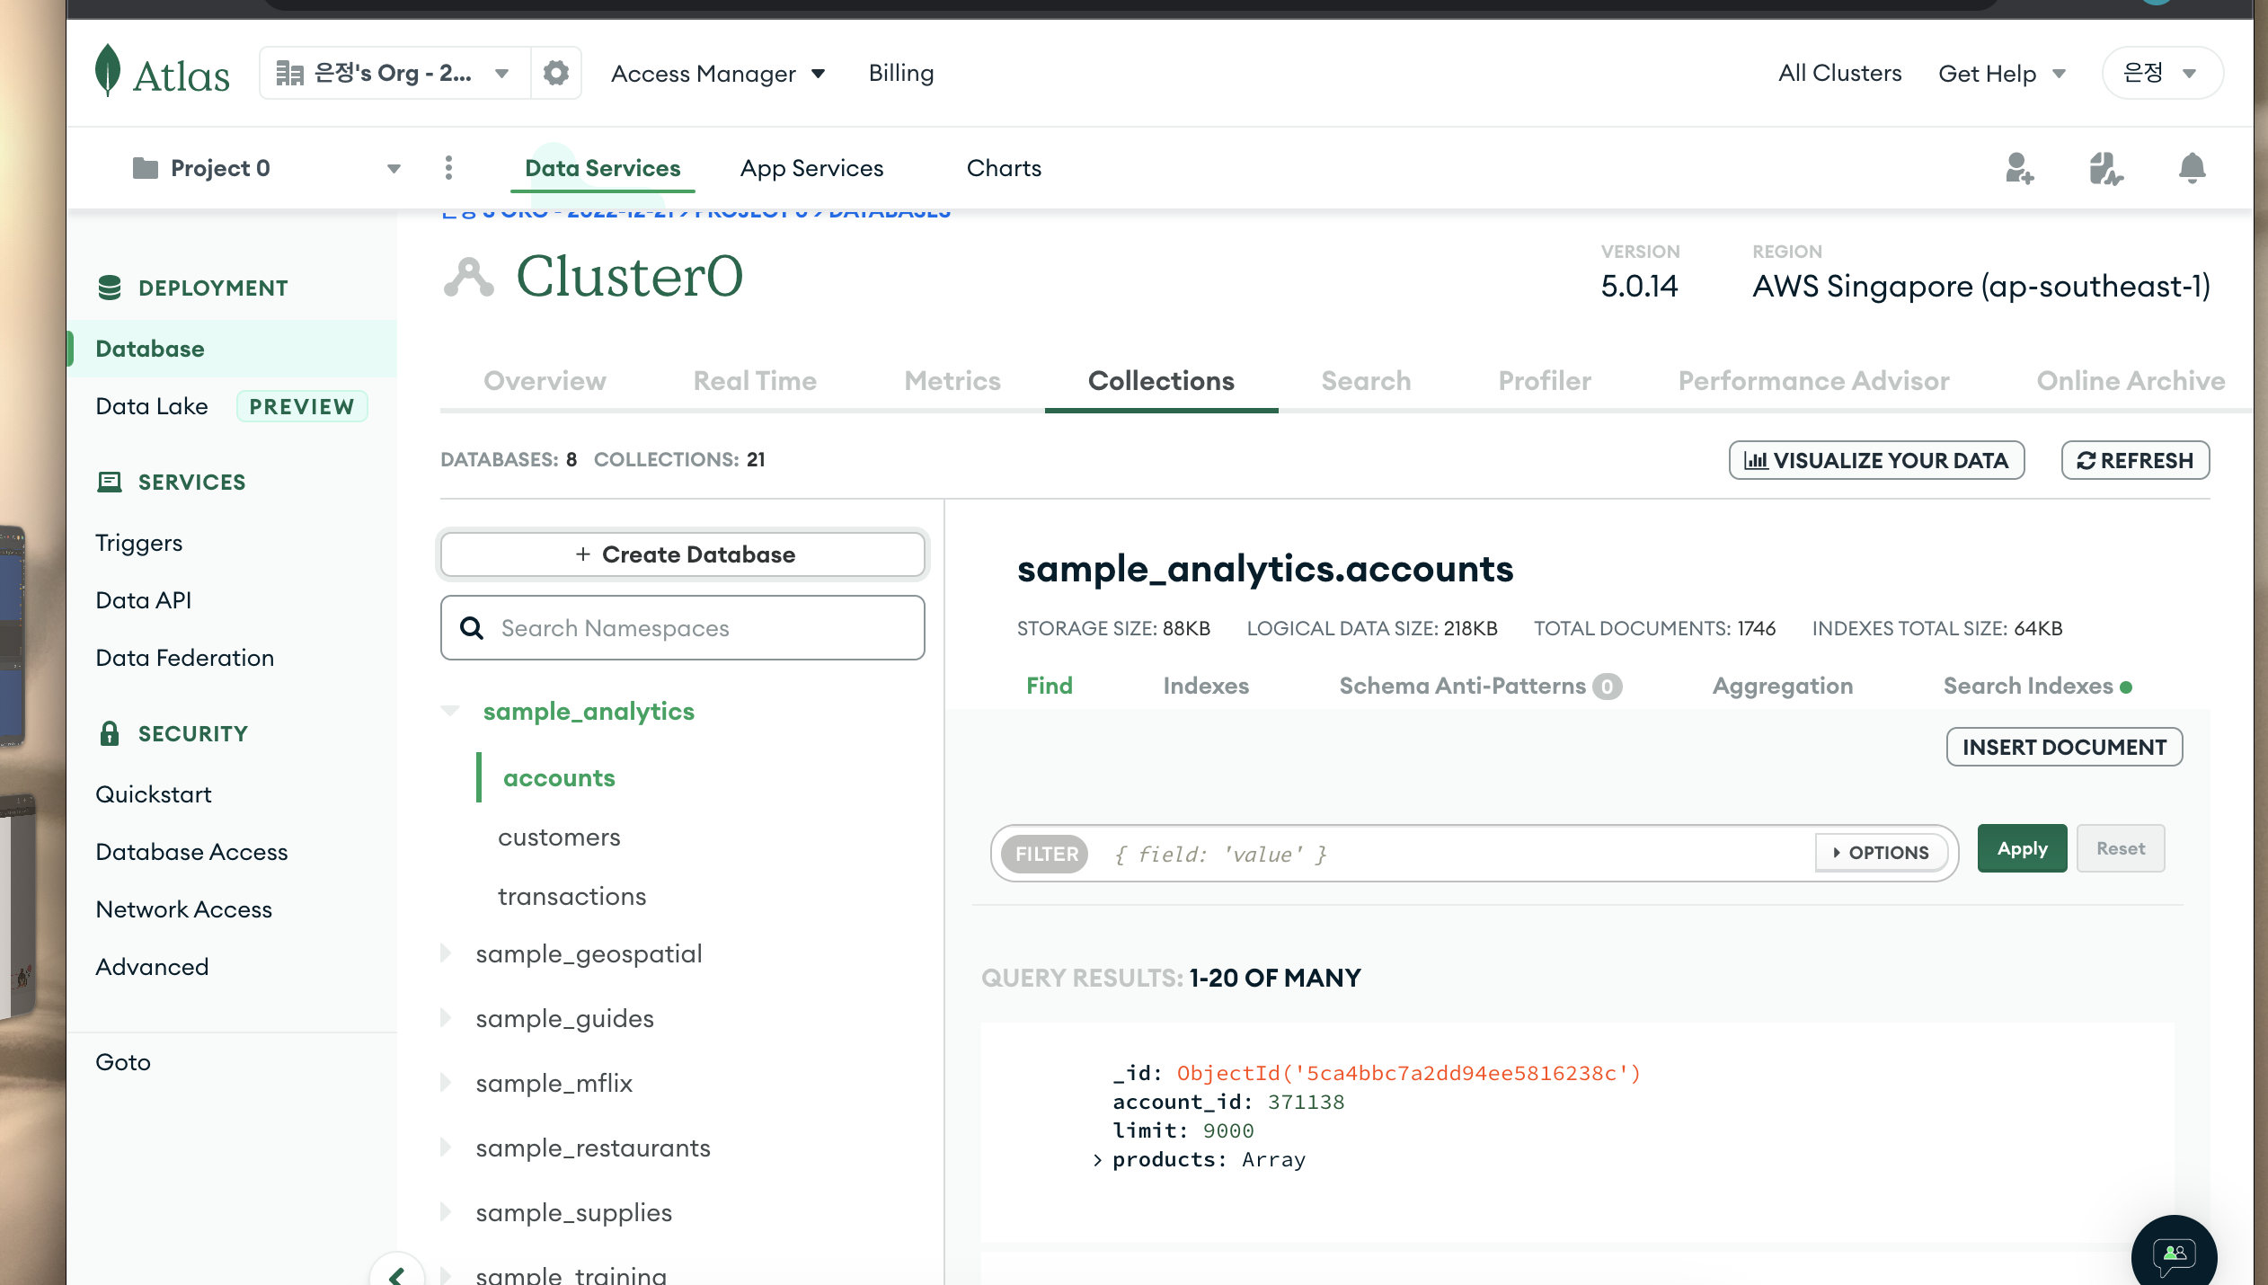Refresh the collections list
2268x1285 pixels.
[2135, 460]
